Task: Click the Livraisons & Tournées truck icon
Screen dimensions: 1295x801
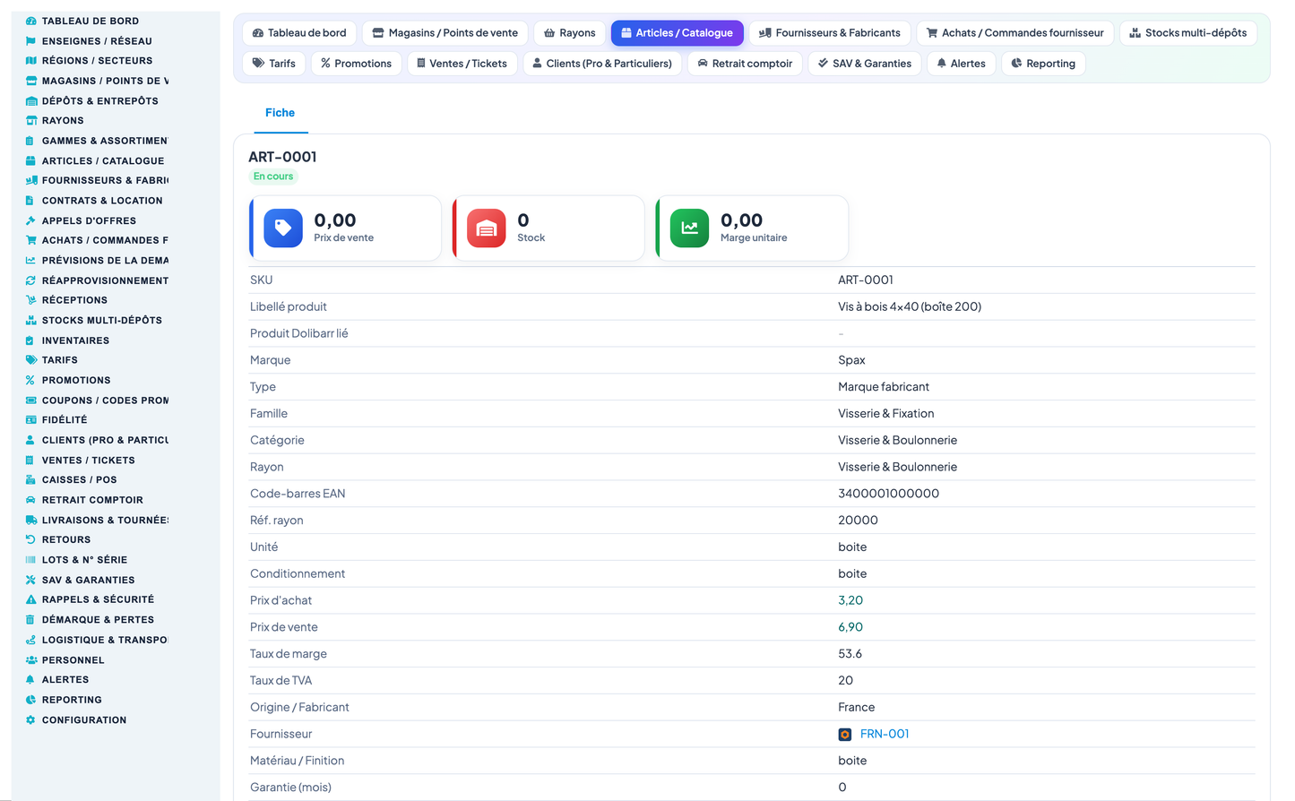Action: pyautogui.click(x=31, y=520)
